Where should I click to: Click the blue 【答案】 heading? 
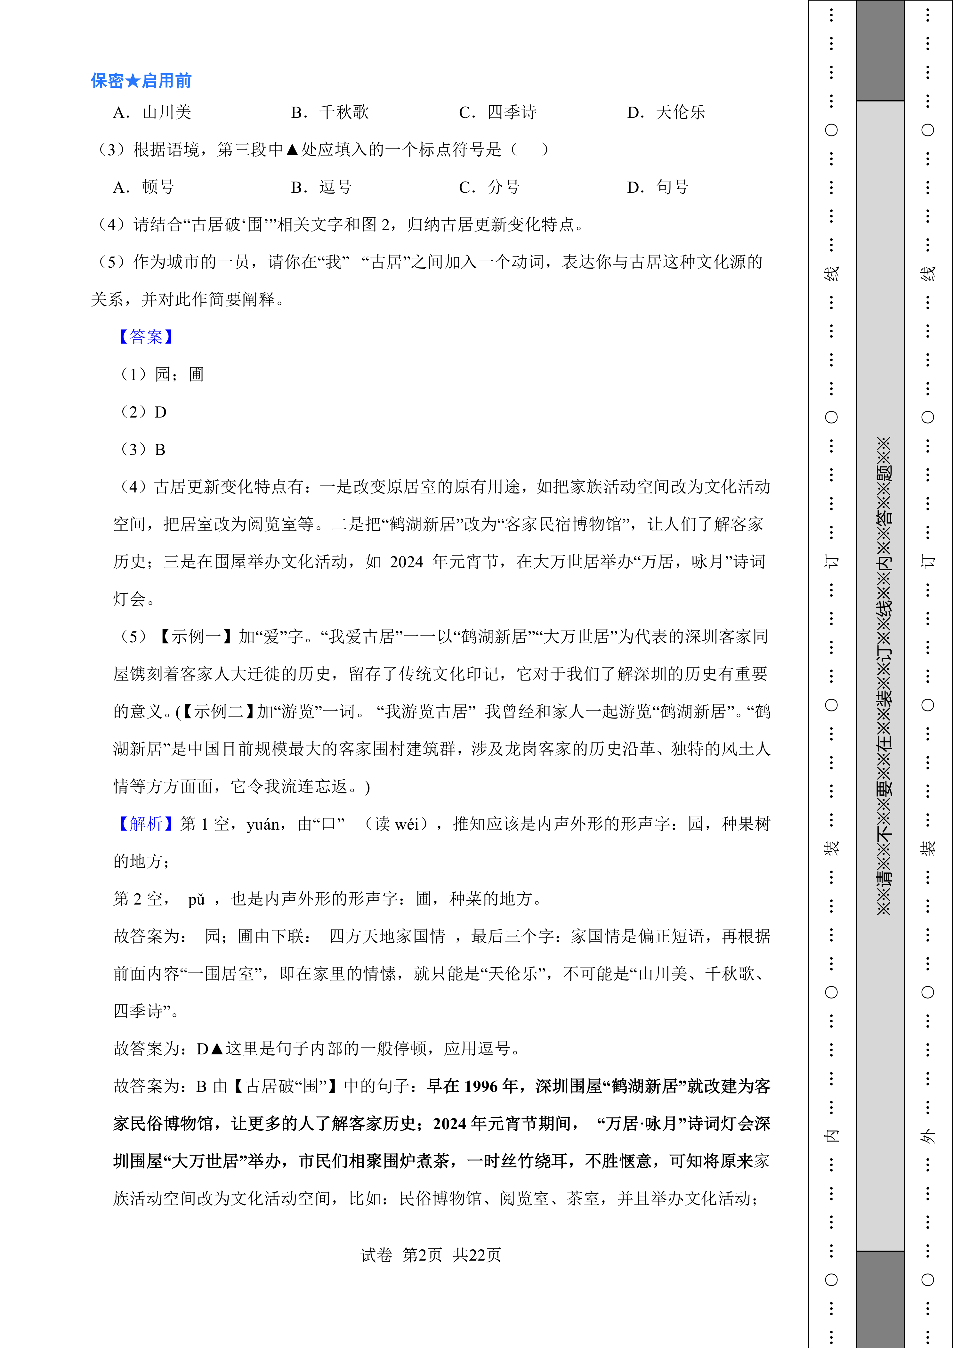[x=146, y=337]
